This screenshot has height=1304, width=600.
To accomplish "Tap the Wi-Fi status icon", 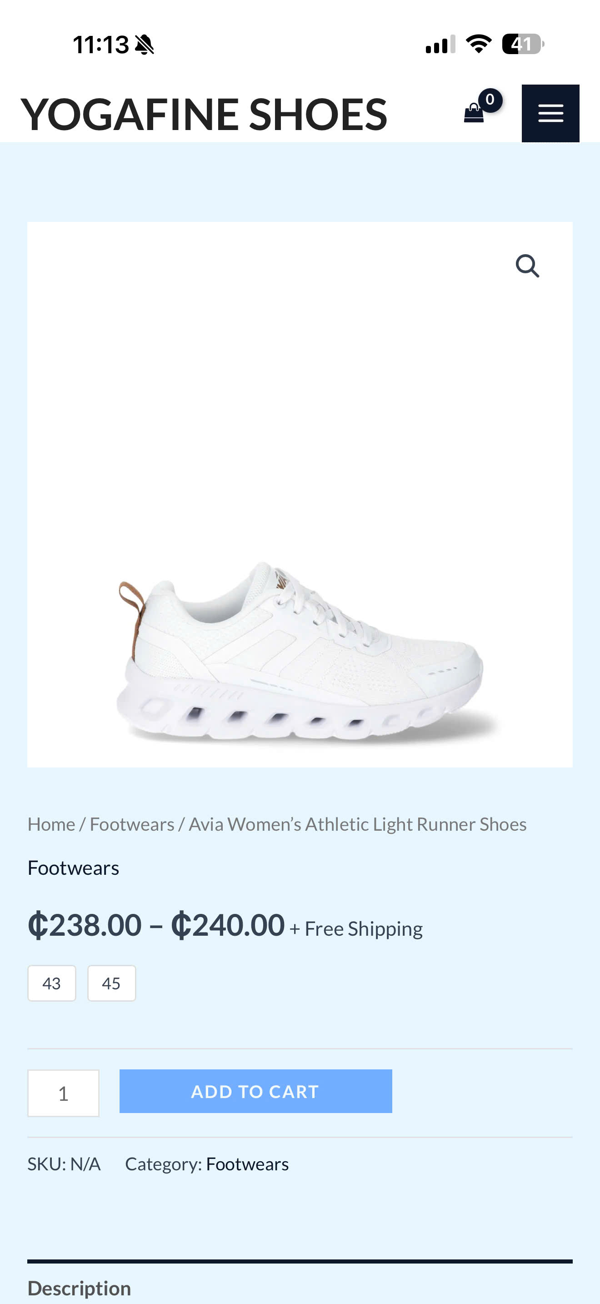I will (x=479, y=44).
